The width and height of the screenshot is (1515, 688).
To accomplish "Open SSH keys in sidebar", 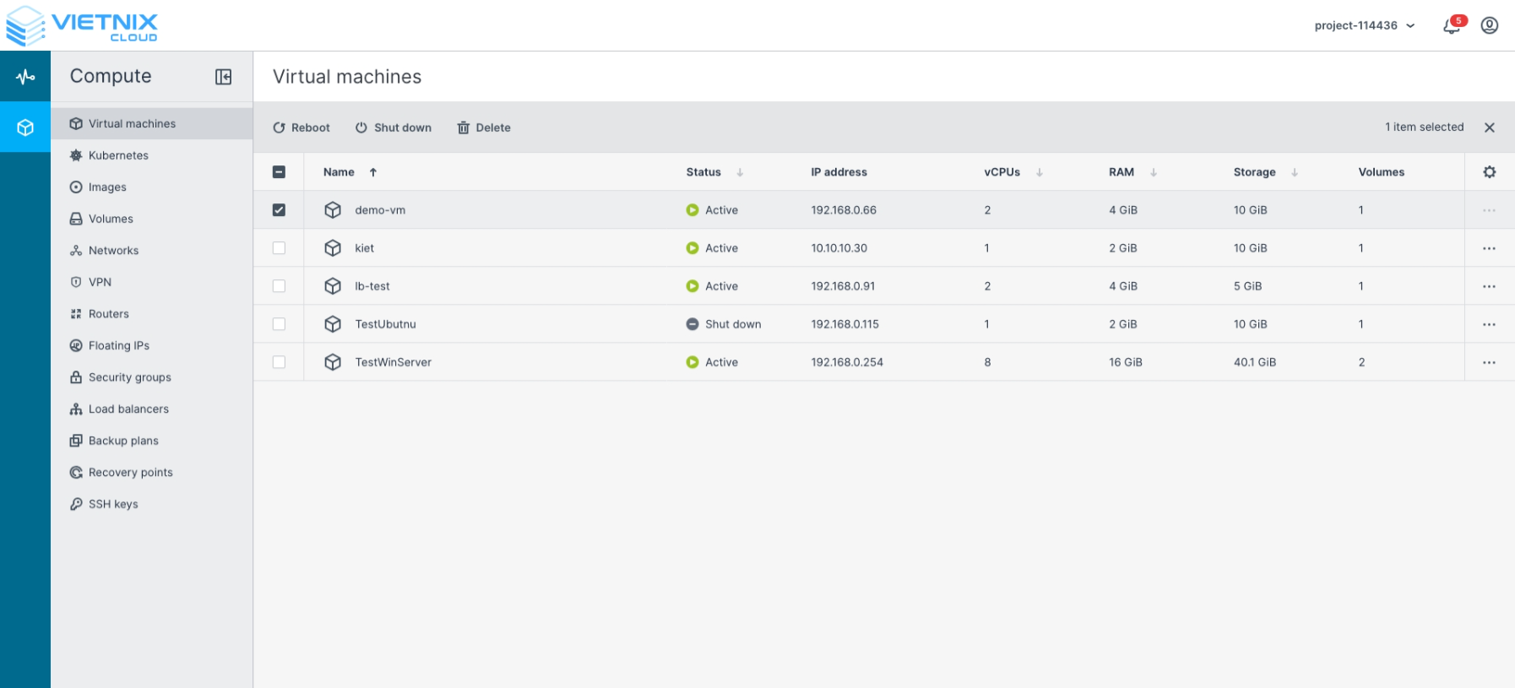I will (x=152, y=504).
